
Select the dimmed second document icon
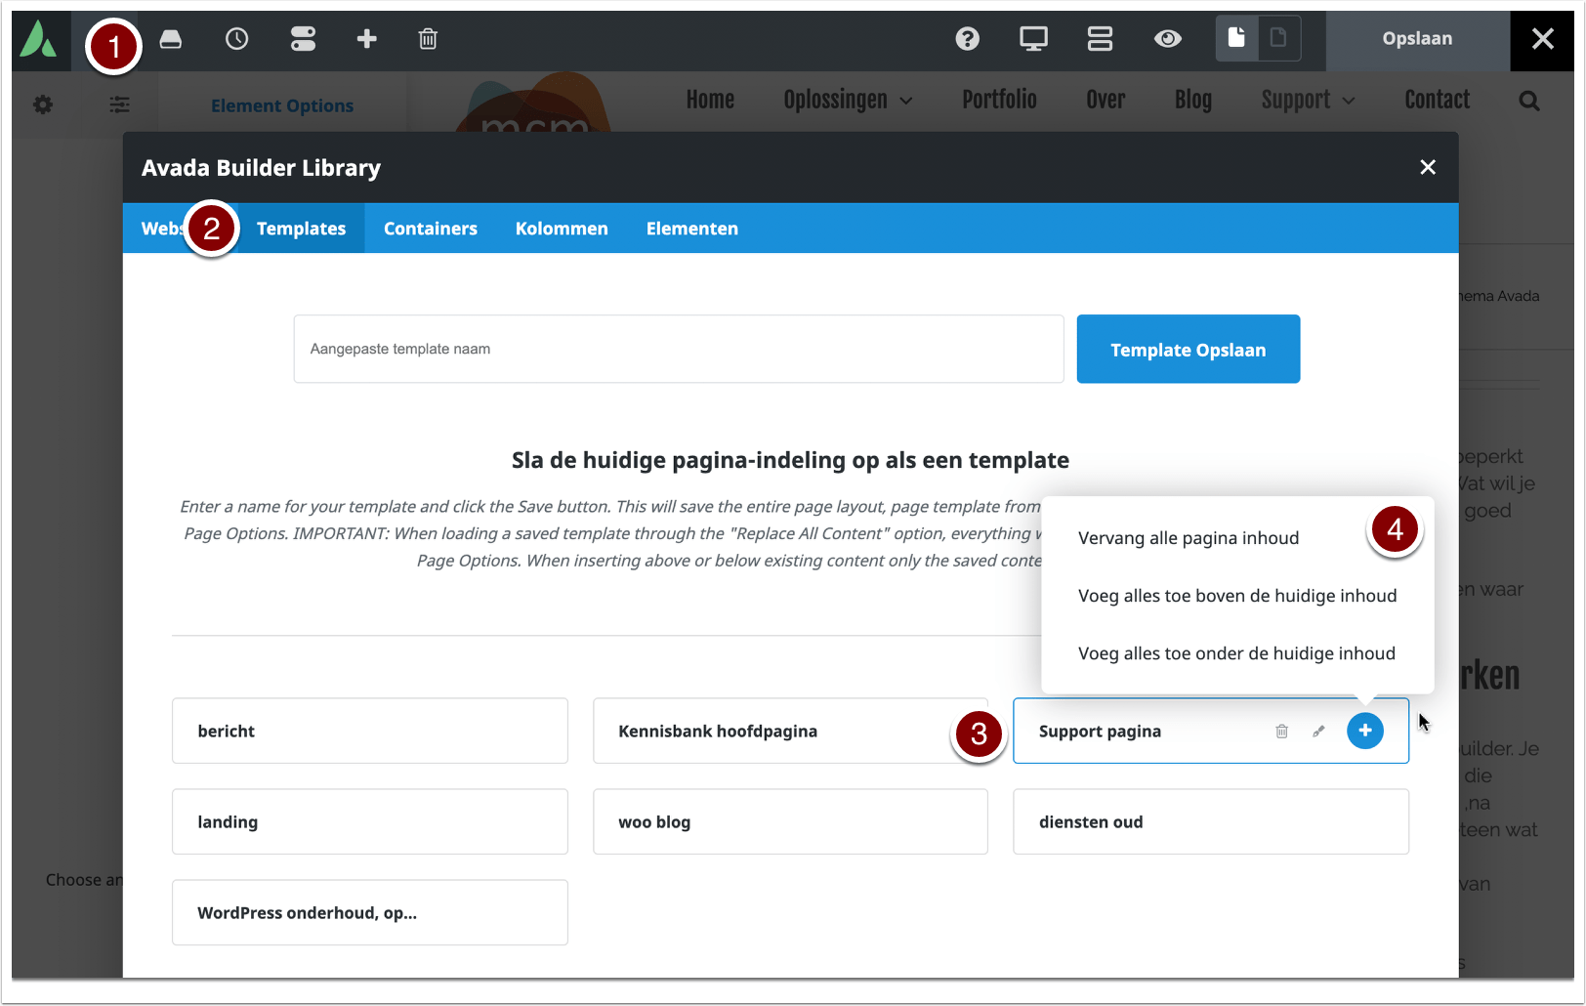click(1278, 38)
